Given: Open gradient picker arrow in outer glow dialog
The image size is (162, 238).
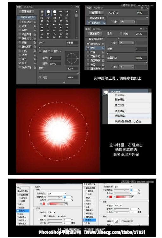Looking at the screenshot, I should pos(133,197).
